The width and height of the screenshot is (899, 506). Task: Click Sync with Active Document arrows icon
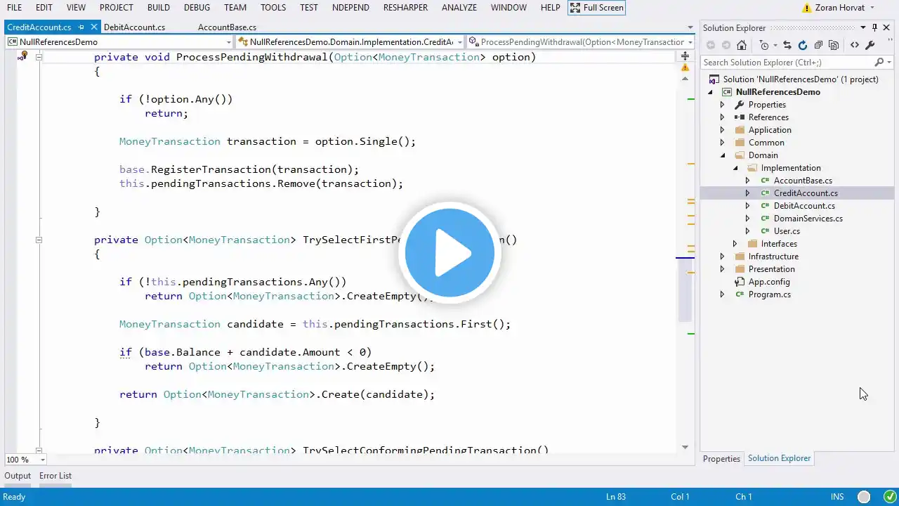point(787,45)
